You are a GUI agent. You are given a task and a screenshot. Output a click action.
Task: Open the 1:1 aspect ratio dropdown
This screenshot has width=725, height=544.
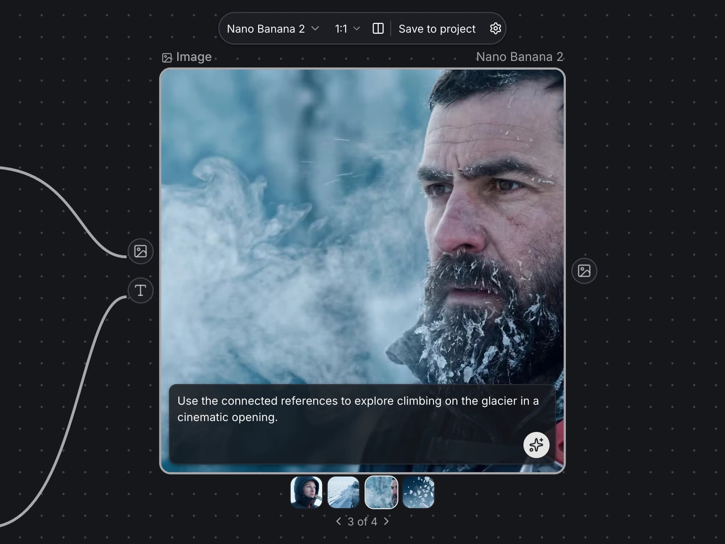pyautogui.click(x=347, y=29)
